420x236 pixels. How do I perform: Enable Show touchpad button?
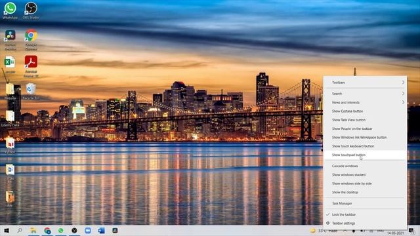point(365,155)
